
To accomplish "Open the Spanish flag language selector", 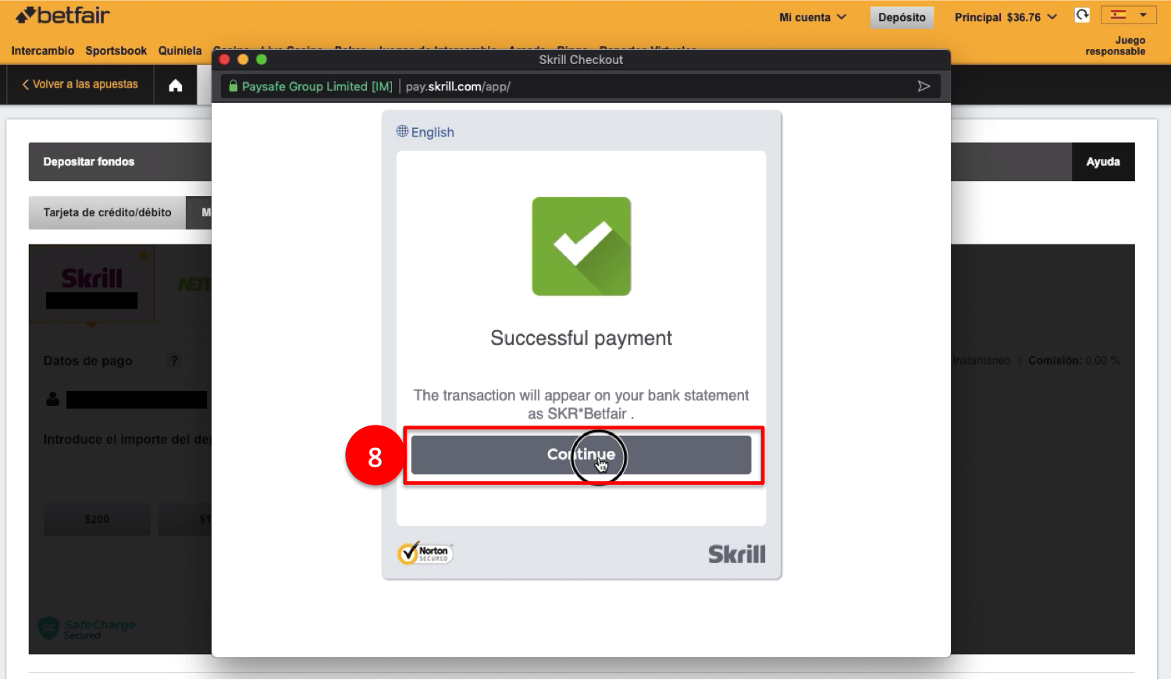I will click(1129, 15).
